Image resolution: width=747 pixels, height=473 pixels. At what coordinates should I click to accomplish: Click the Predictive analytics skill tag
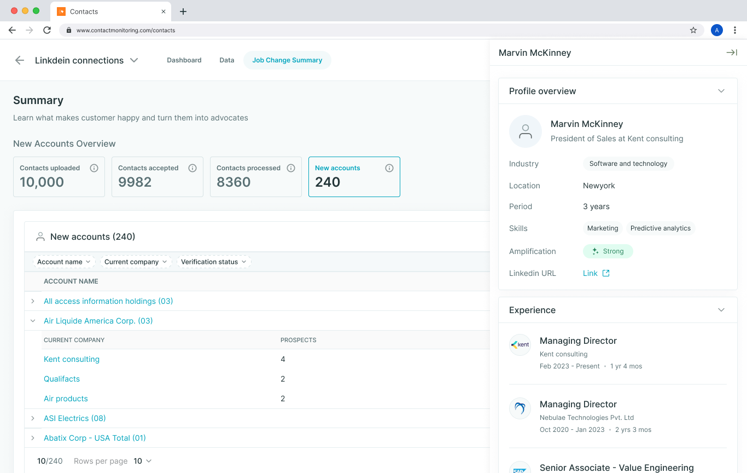click(661, 228)
